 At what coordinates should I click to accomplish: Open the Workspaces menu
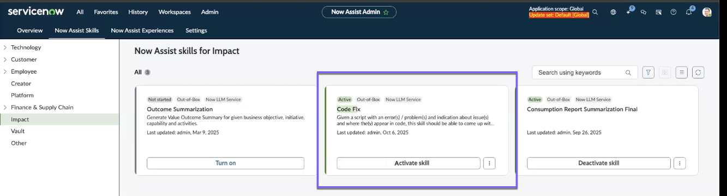click(x=175, y=12)
